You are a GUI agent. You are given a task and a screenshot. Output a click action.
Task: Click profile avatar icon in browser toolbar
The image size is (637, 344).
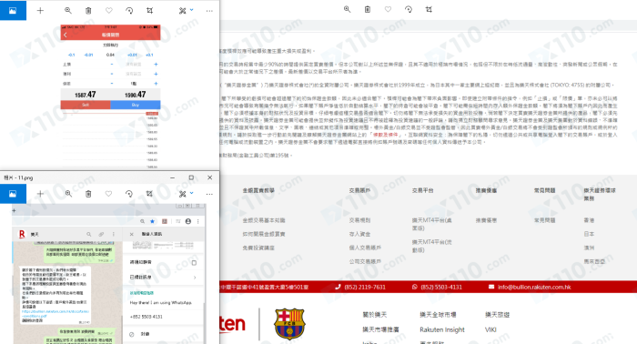click(x=188, y=221)
